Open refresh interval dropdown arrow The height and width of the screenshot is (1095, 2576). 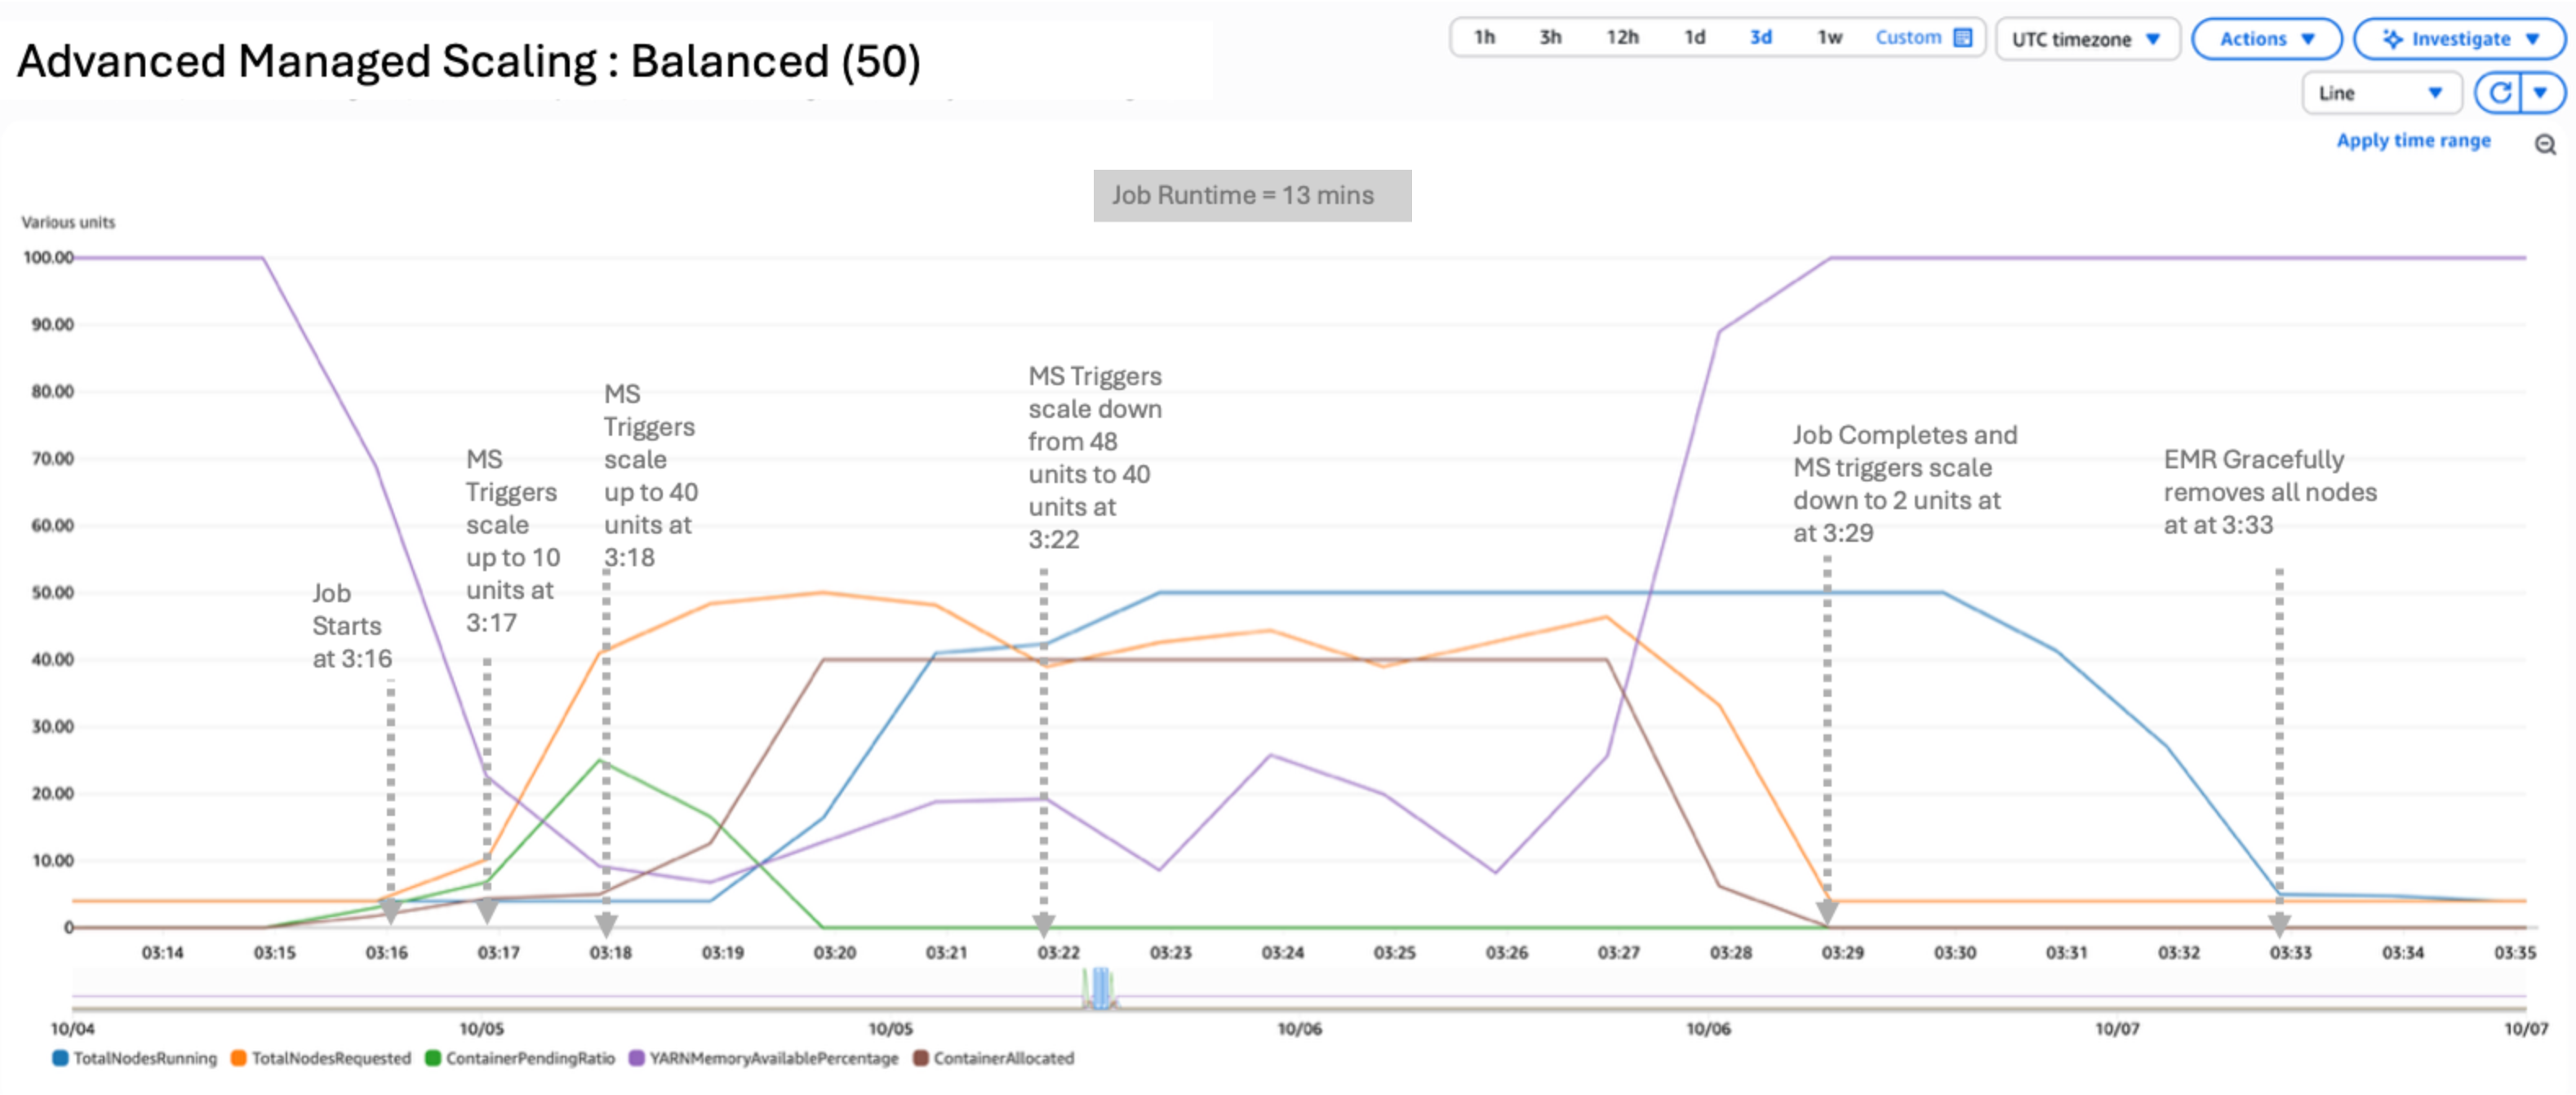point(2540,93)
